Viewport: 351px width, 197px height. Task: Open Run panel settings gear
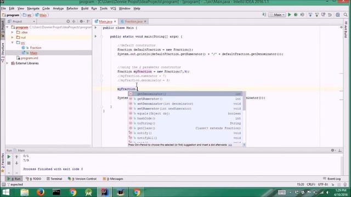[x=333, y=150]
